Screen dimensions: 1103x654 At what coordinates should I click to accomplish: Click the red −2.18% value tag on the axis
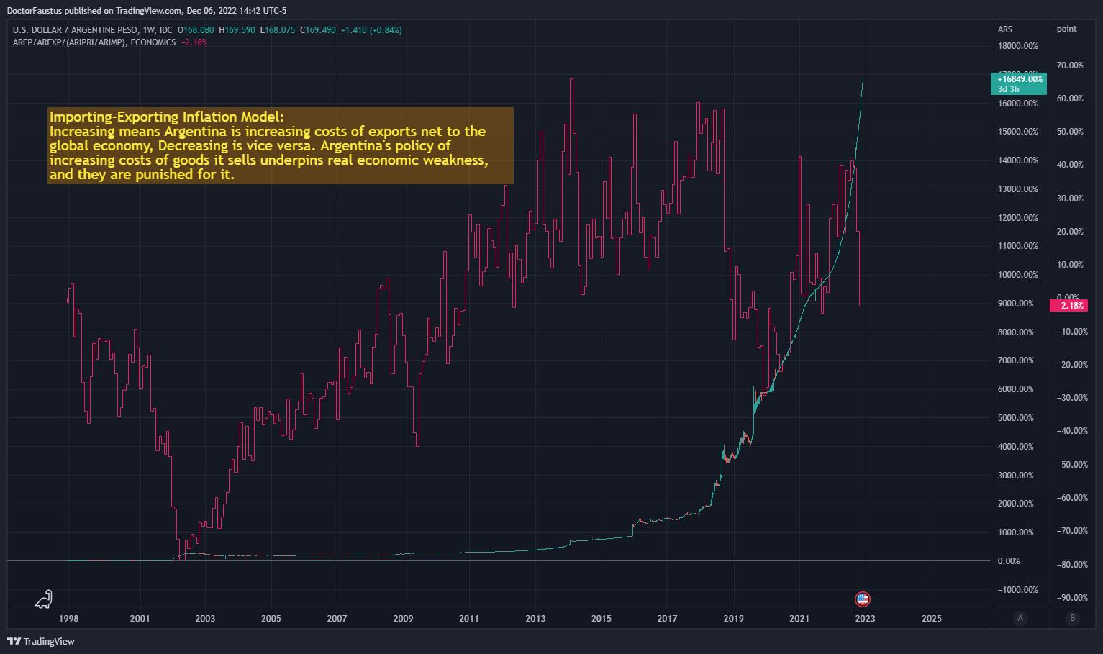[x=1069, y=306]
